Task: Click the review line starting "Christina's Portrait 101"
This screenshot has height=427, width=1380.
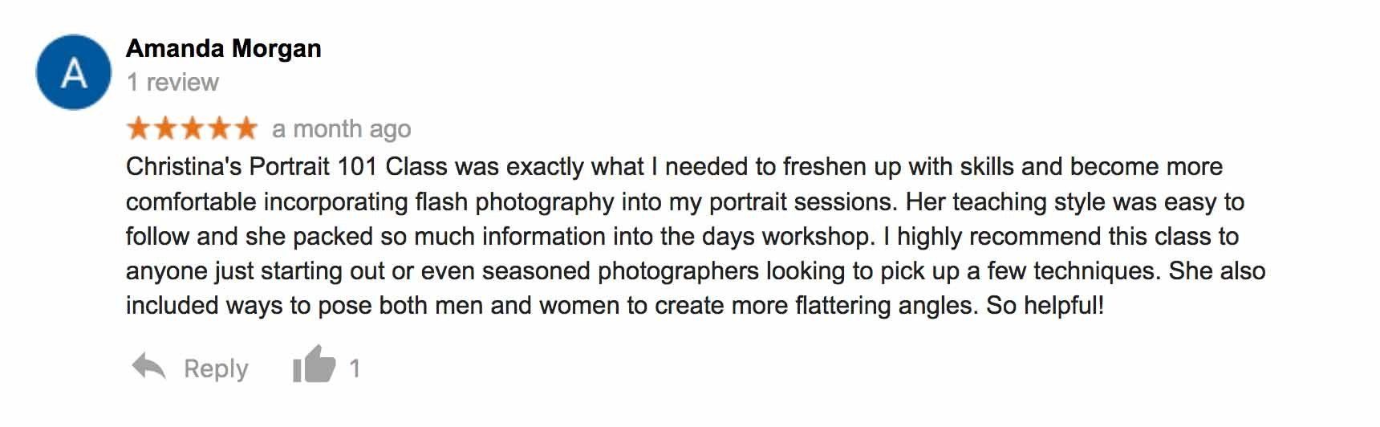Action: pos(674,167)
